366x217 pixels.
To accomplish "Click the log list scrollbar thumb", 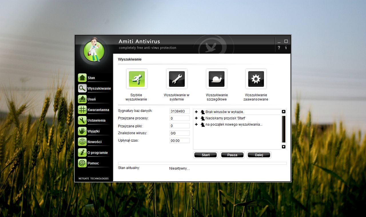I will coord(284,129).
